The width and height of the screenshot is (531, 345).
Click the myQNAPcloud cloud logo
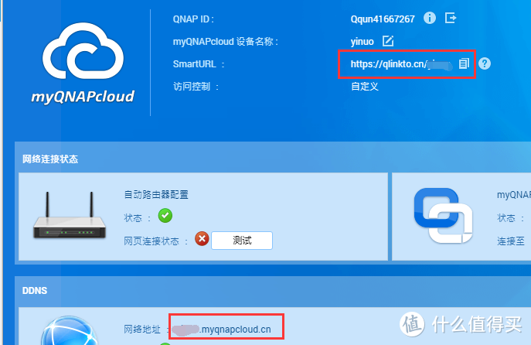pyautogui.click(x=83, y=51)
